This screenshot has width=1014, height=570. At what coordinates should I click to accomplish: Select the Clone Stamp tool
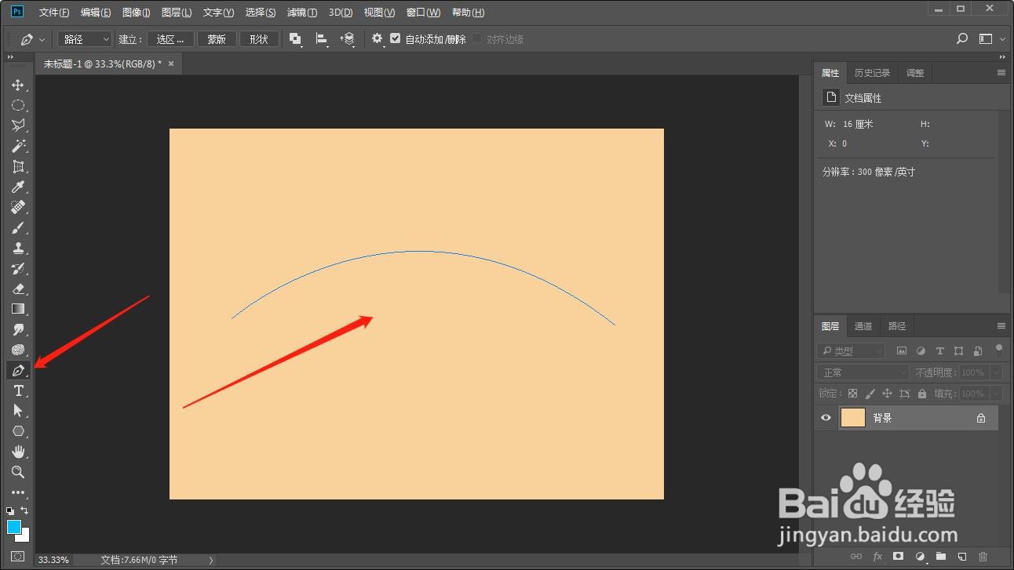[x=18, y=248]
